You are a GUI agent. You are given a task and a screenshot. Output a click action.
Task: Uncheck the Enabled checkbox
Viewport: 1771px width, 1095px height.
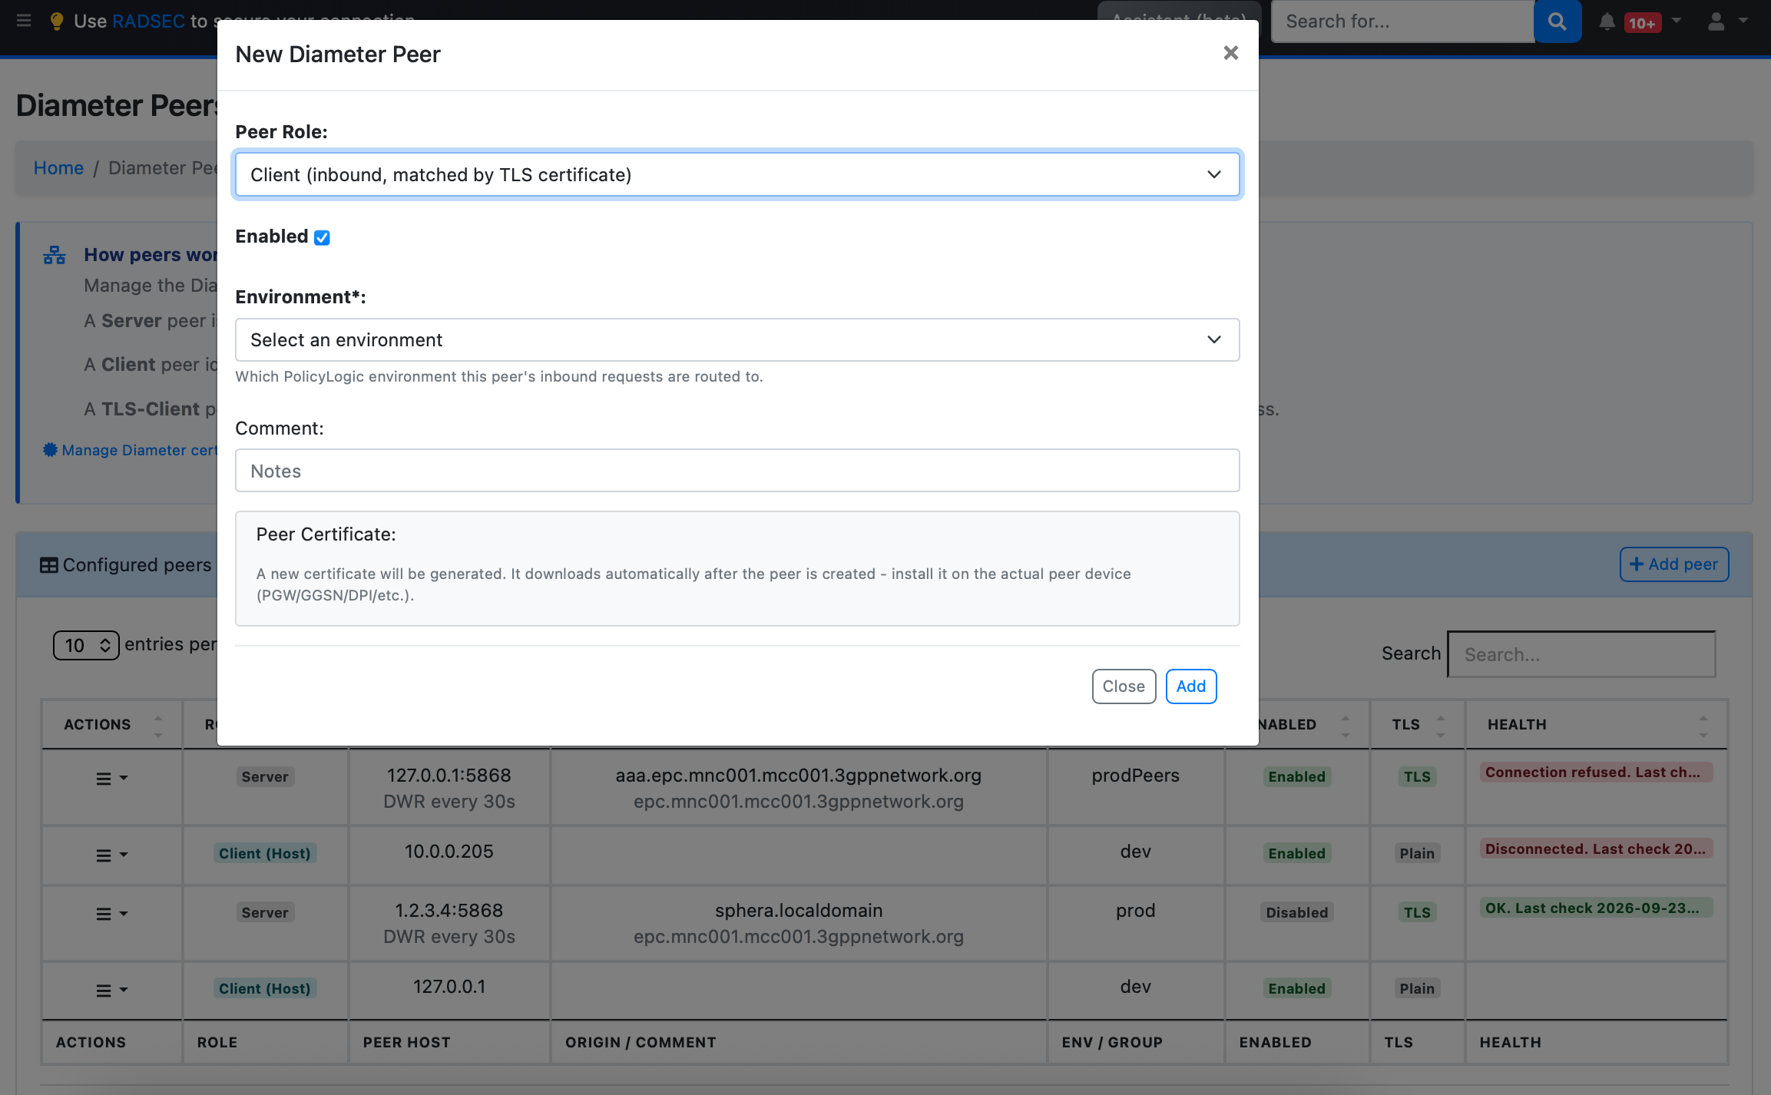pos(322,237)
